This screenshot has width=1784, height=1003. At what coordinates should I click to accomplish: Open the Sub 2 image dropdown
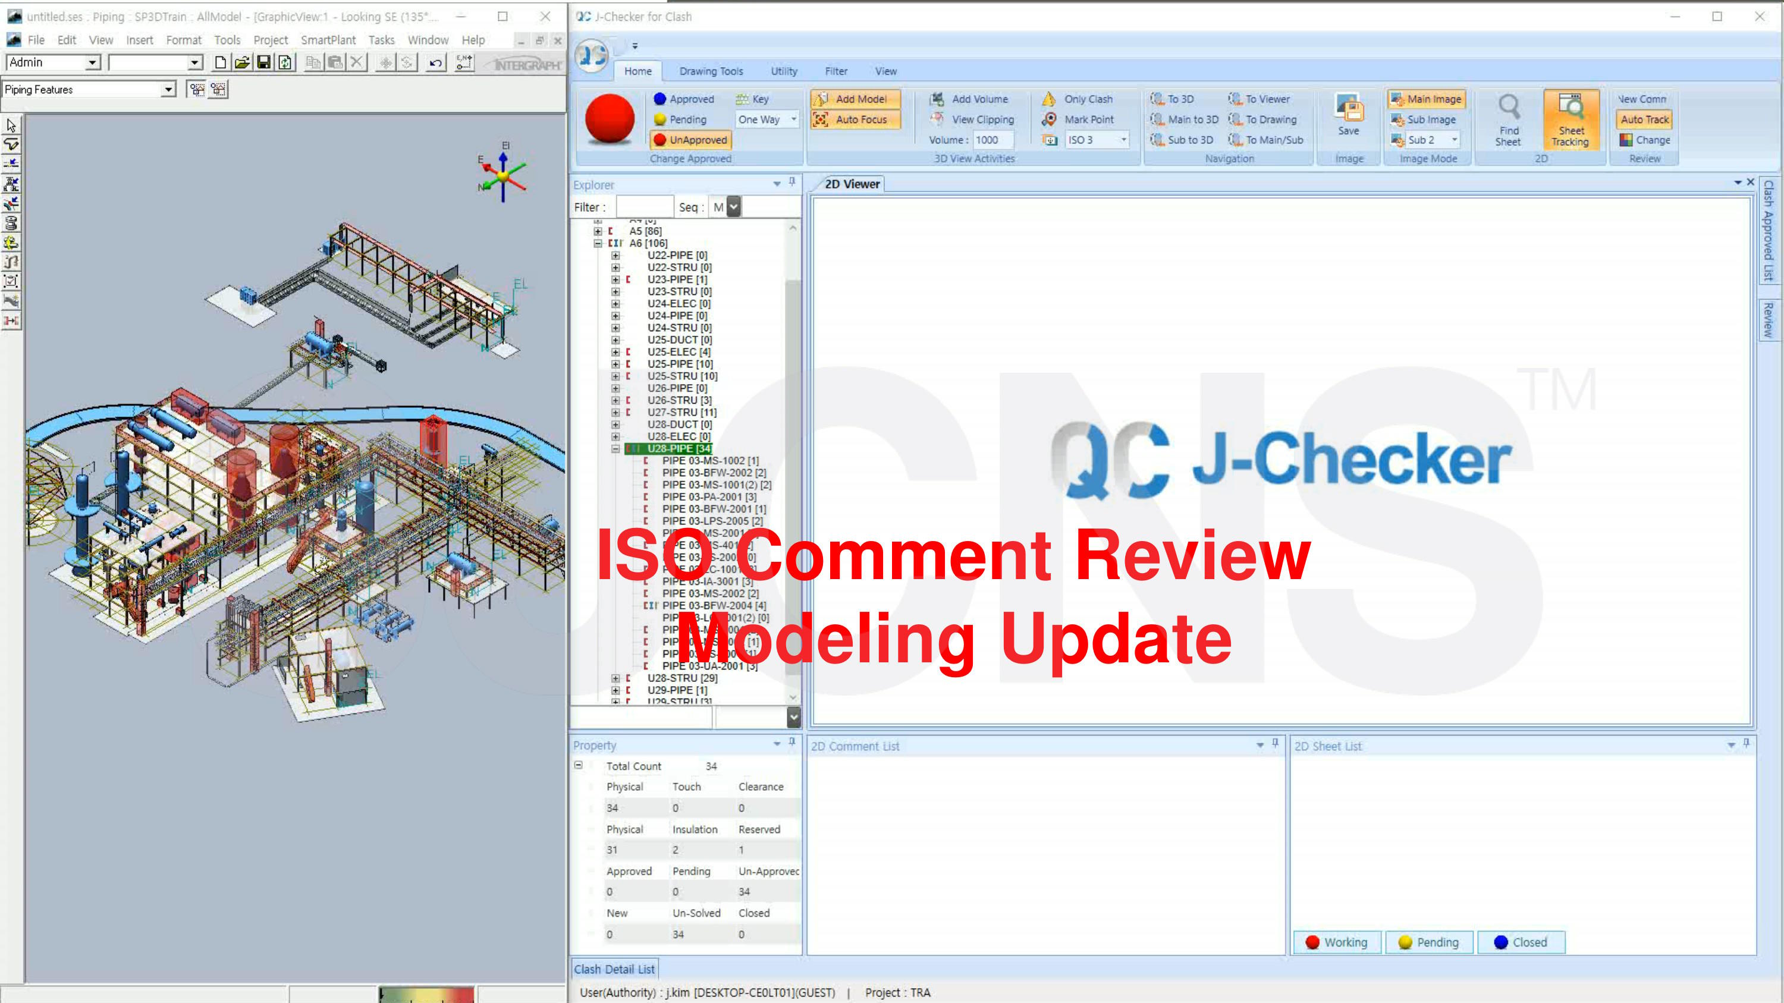(x=1455, y=139)
